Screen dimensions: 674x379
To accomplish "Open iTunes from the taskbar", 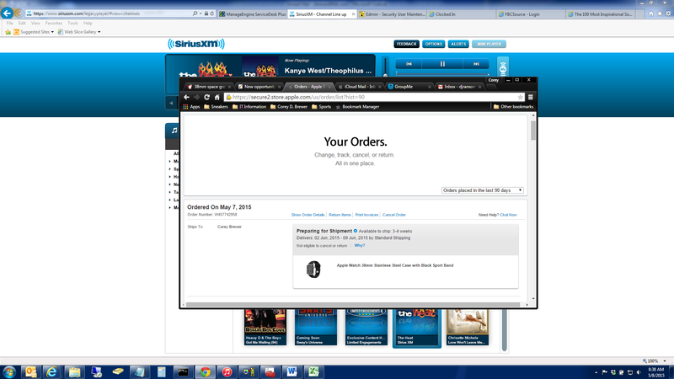I will [227, 371].
